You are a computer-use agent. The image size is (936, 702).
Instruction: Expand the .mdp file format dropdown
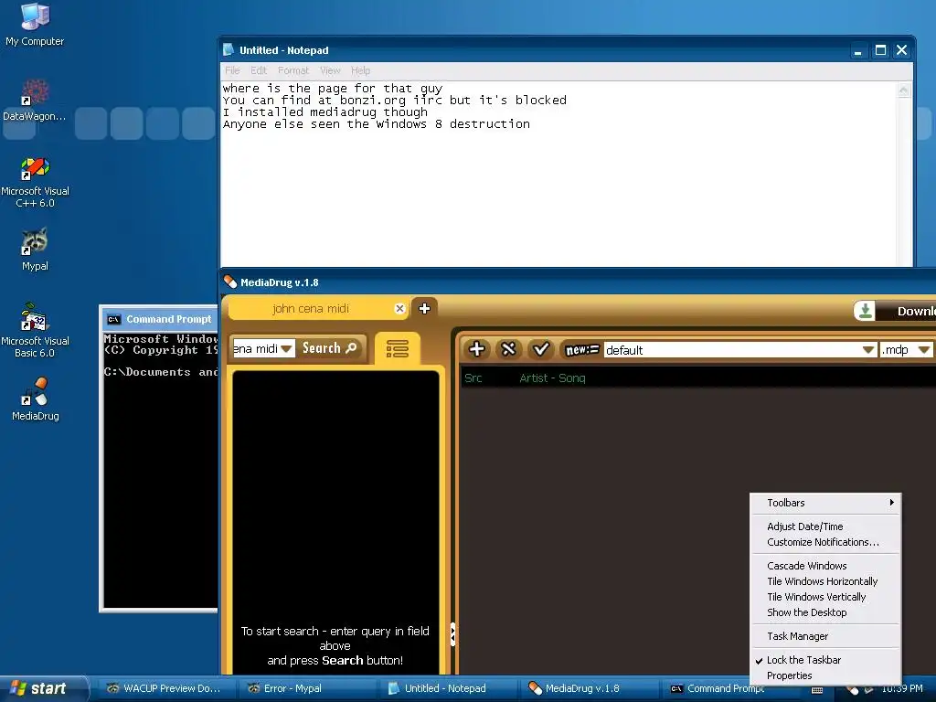pyautogui.click(x=924, y=350)
